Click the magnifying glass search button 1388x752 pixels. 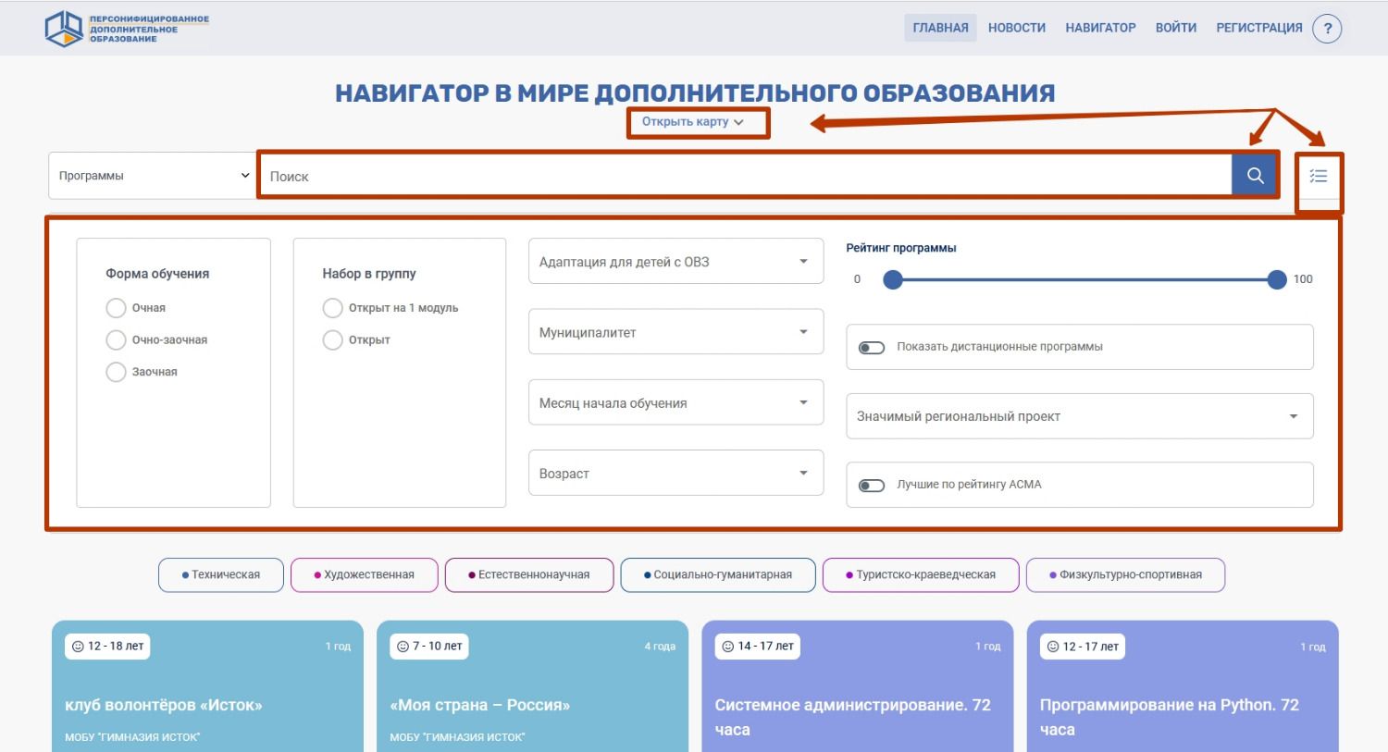[x=1255, y=176]
